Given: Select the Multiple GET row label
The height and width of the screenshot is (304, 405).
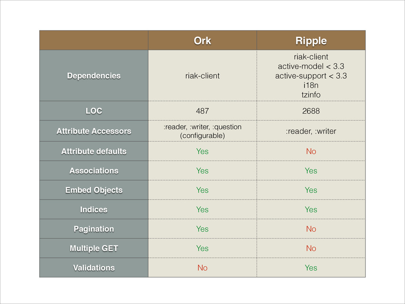Looking at the screenshot, I should pyautogui.click(x=94, y=248).
